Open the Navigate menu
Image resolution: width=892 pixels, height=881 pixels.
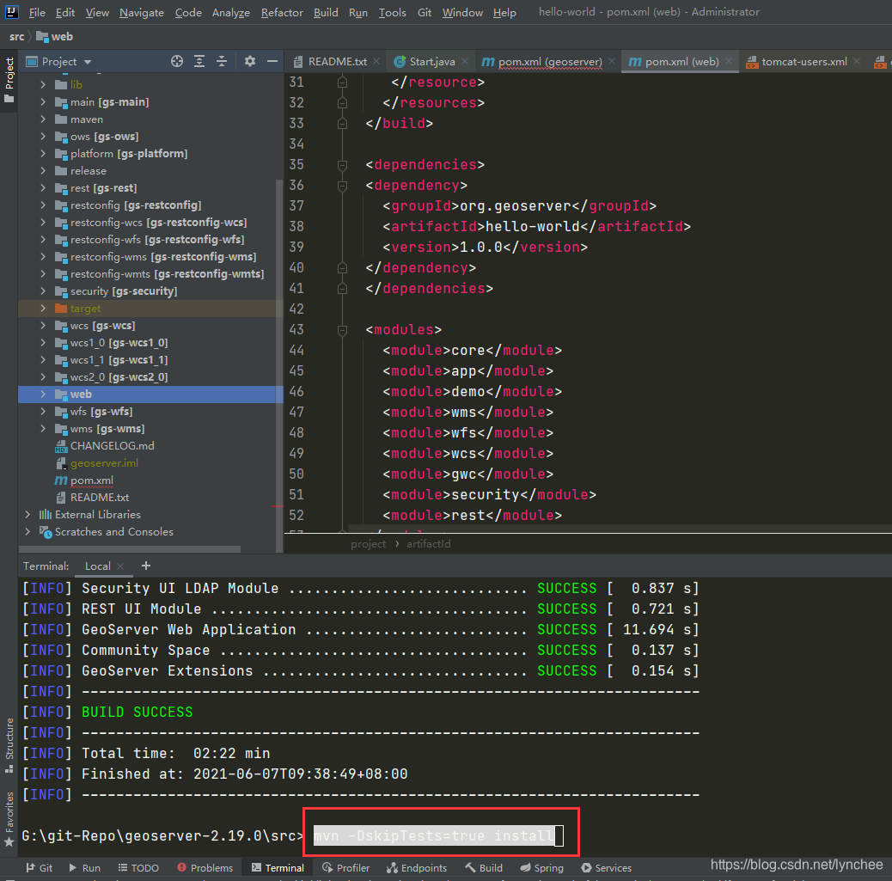click(142, 13)
